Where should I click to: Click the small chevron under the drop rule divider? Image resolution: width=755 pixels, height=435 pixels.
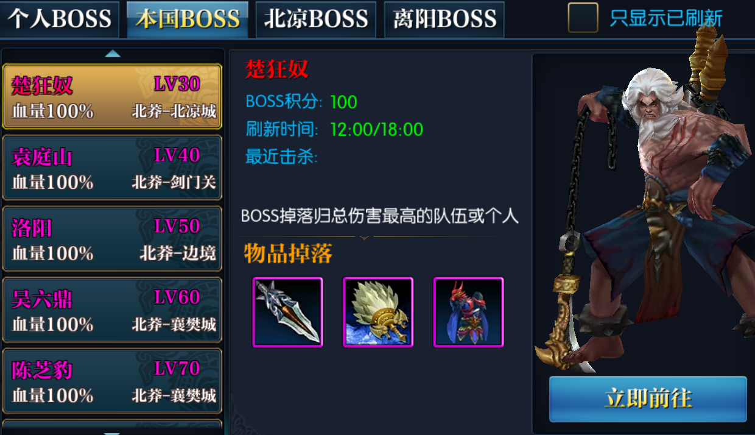point(365,238)
